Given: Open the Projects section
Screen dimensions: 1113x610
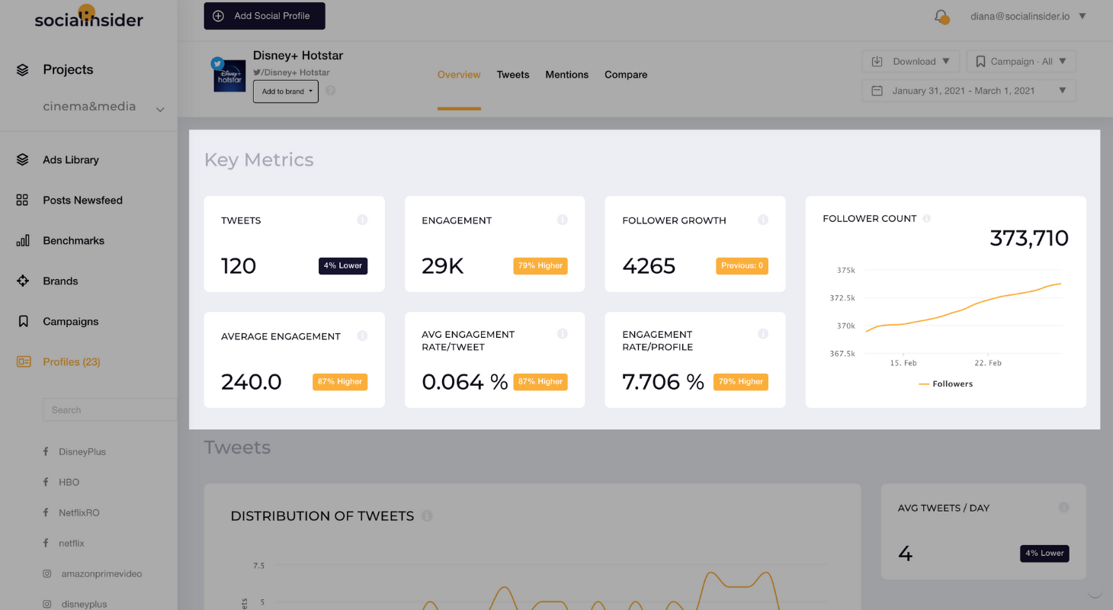Looking at the screenshot, I should 68,69.
